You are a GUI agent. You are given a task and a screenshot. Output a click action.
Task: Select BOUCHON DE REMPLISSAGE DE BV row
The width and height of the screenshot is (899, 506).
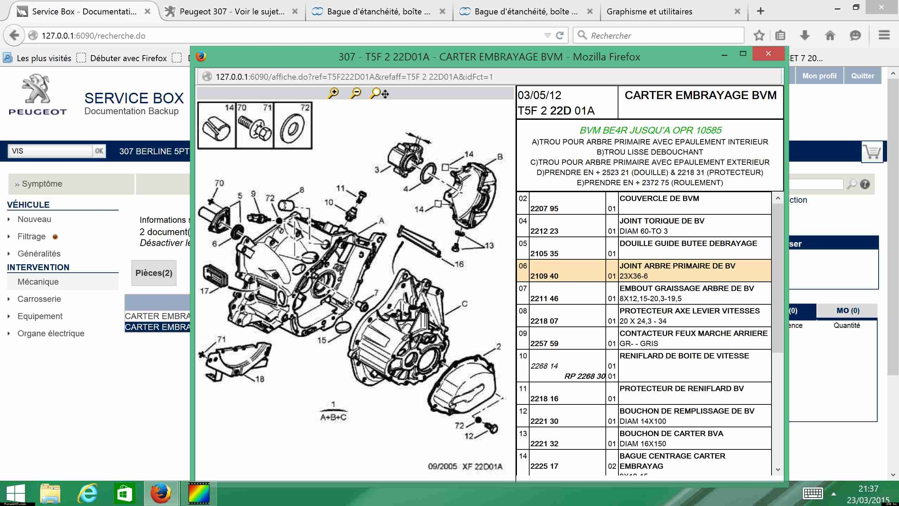click(x=644, y=416)
